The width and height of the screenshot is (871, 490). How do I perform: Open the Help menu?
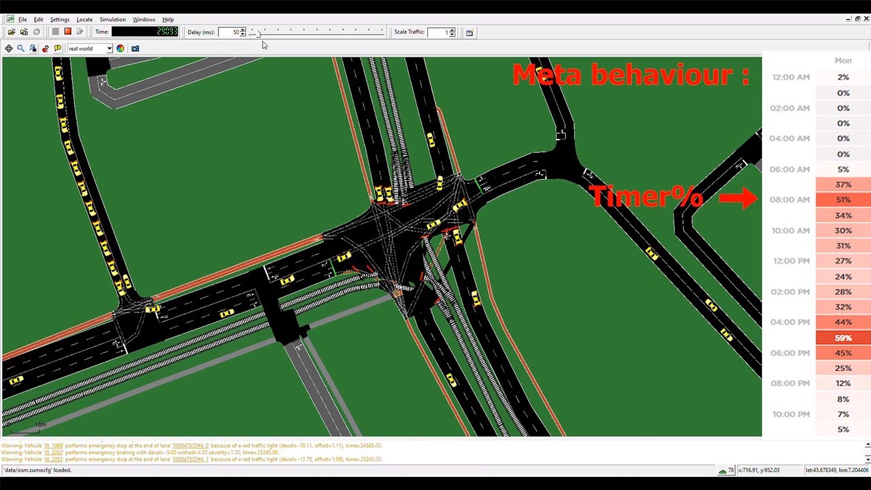168,20
